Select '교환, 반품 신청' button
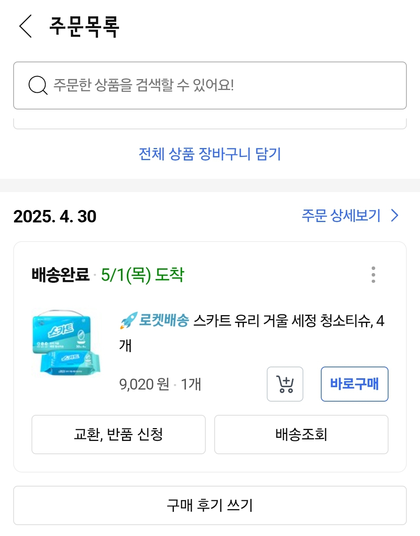This screenshot has height=536, width=420. 119,434
